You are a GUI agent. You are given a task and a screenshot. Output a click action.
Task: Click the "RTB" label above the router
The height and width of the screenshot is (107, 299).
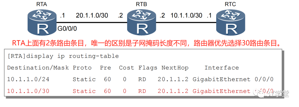(x=141, y=4)
